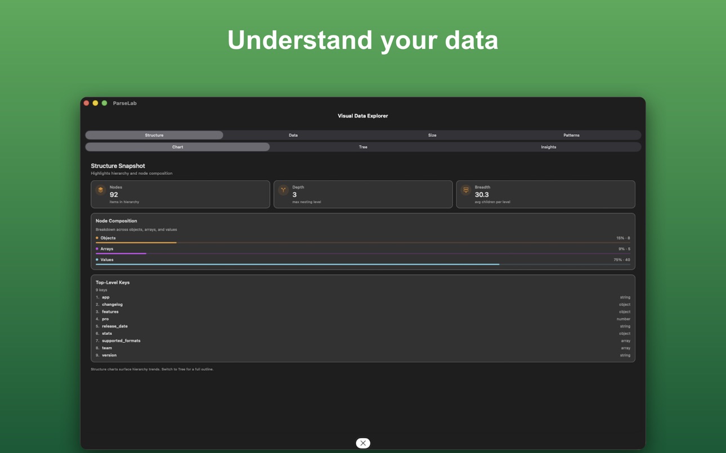Image resolution: width=726 pixels, height=453 pixels.
Task: Click the '75% · 40' Values percentage
Action: click(622, 260)
